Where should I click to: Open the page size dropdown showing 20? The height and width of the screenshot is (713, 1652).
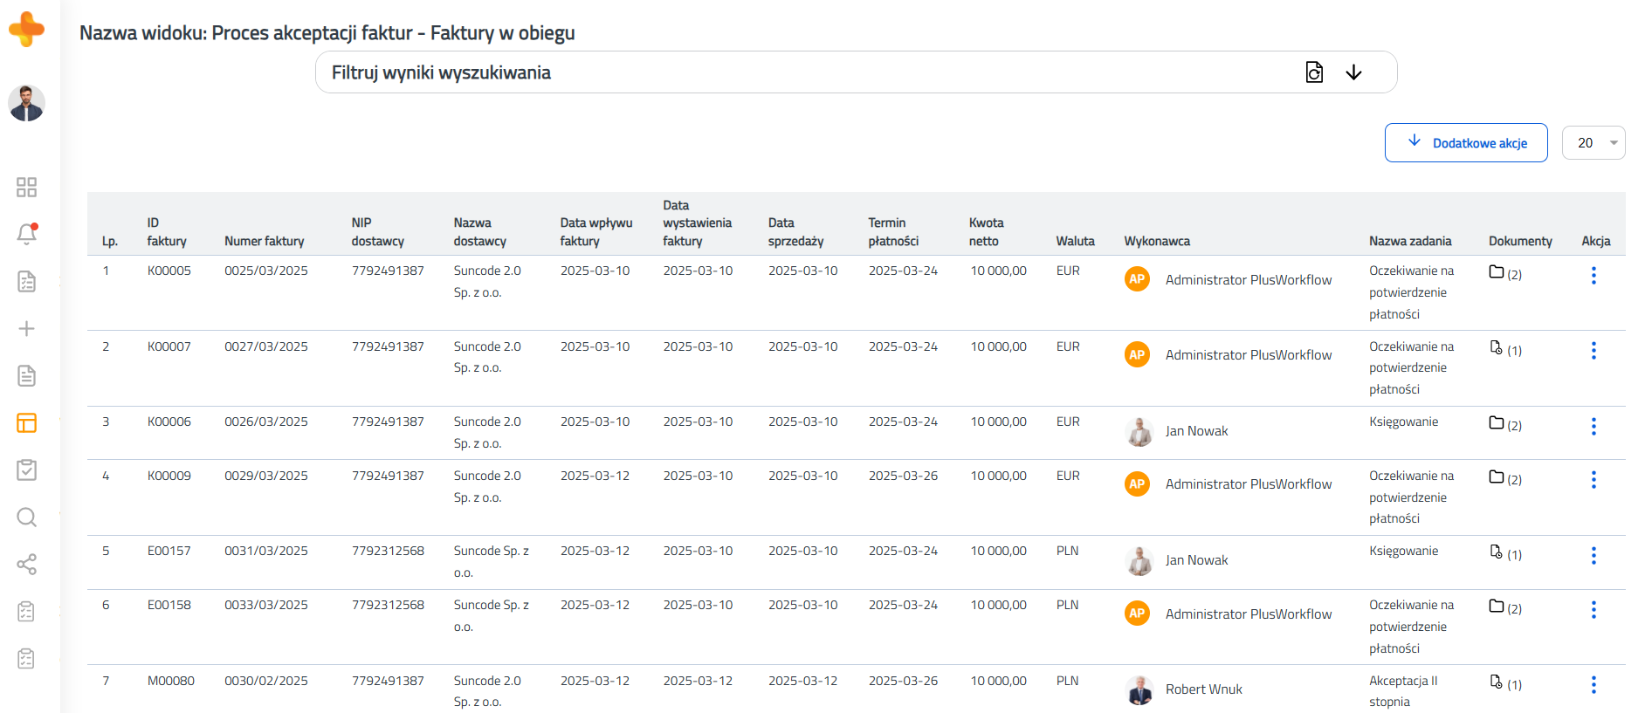click(1593, 143)
